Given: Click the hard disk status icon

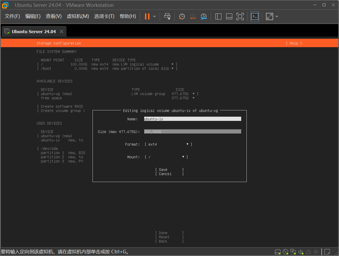Looking at the screenshot, I should (278, 252).
